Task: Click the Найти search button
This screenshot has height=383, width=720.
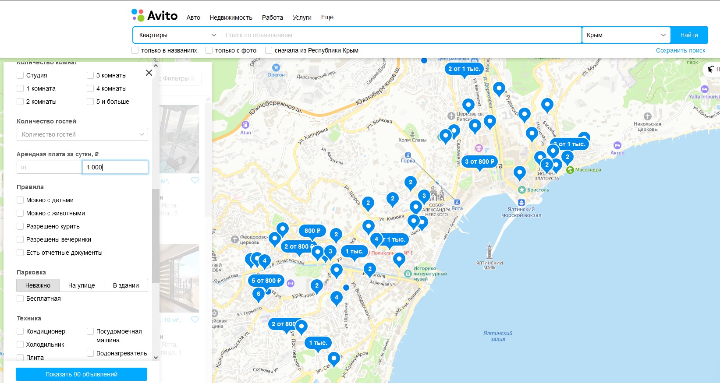Action: tap(689, 35)
